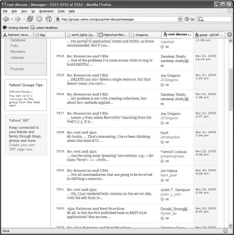Open message 5529 Re: rest and ajax
The height and width of the screenshot is (235, 234).
(82, 151)
